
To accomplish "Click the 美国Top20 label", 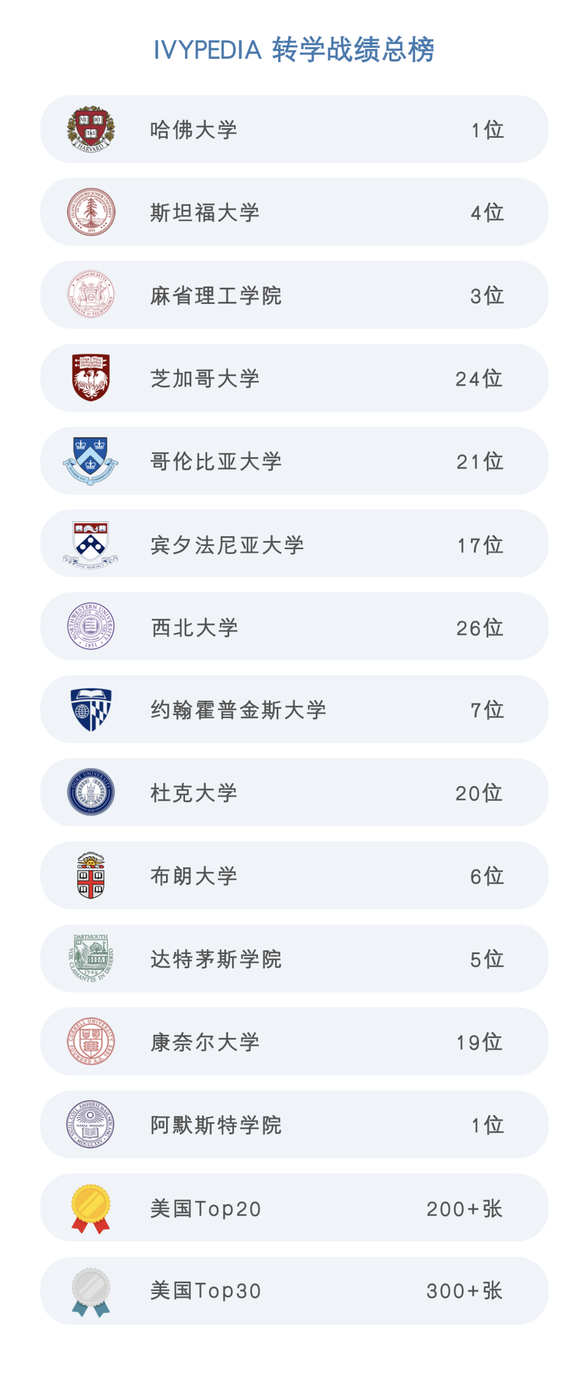I will (x=206, y=1209).
